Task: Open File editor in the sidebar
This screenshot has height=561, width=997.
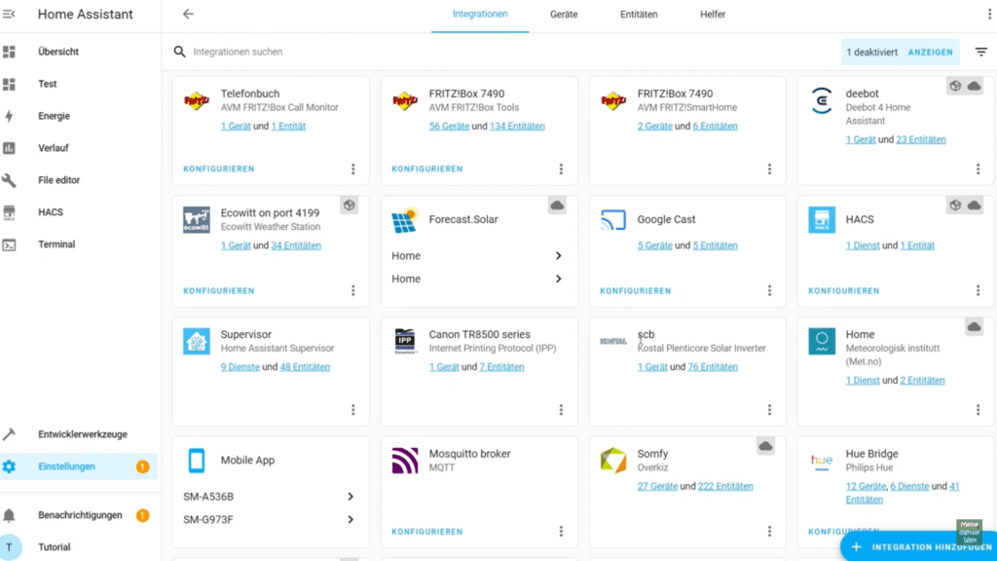Action: point(58,180)
